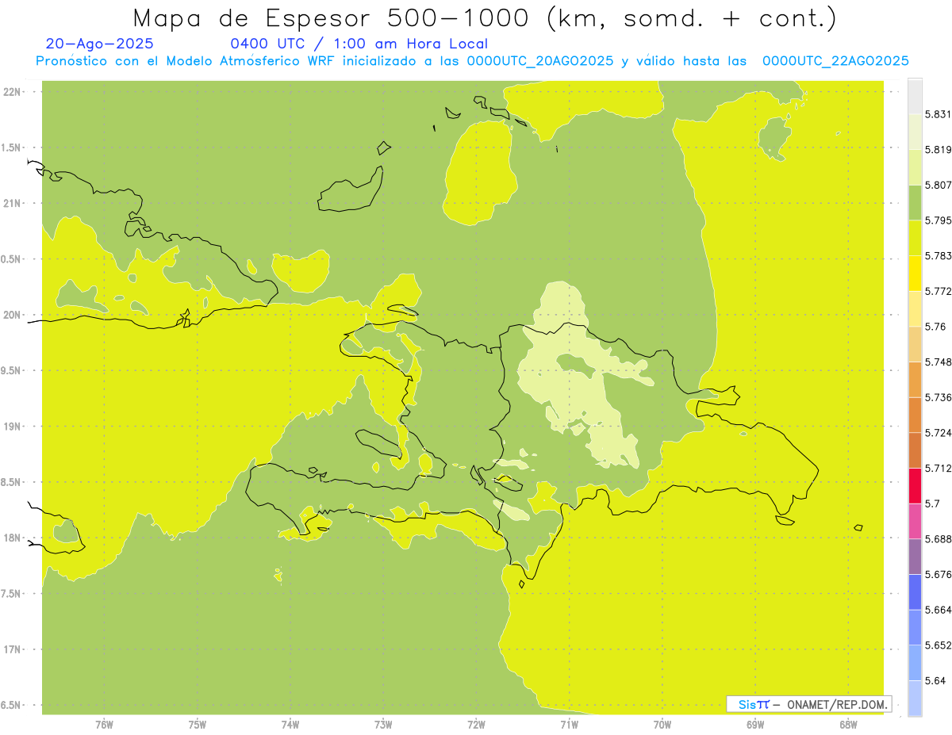The height and width of the screenshot is (735, 952).
Task: Pick the orange swatch between 5.736 and 5.748
Action: (x=915, y=380)
